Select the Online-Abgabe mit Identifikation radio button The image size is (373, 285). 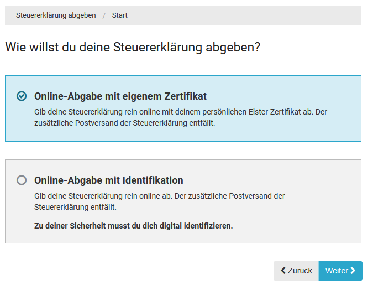pos(22,180)
